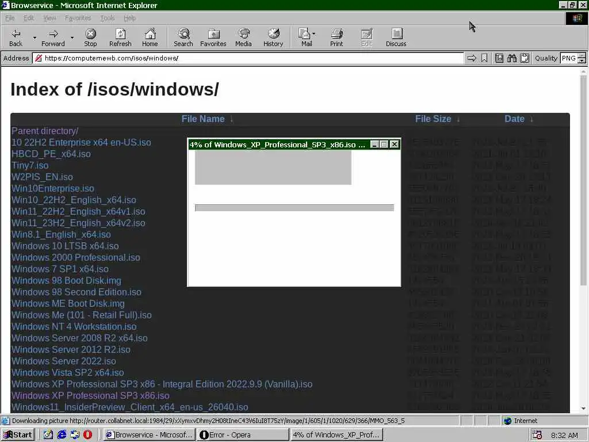
Task: Open the History pane
Action: 273,37
